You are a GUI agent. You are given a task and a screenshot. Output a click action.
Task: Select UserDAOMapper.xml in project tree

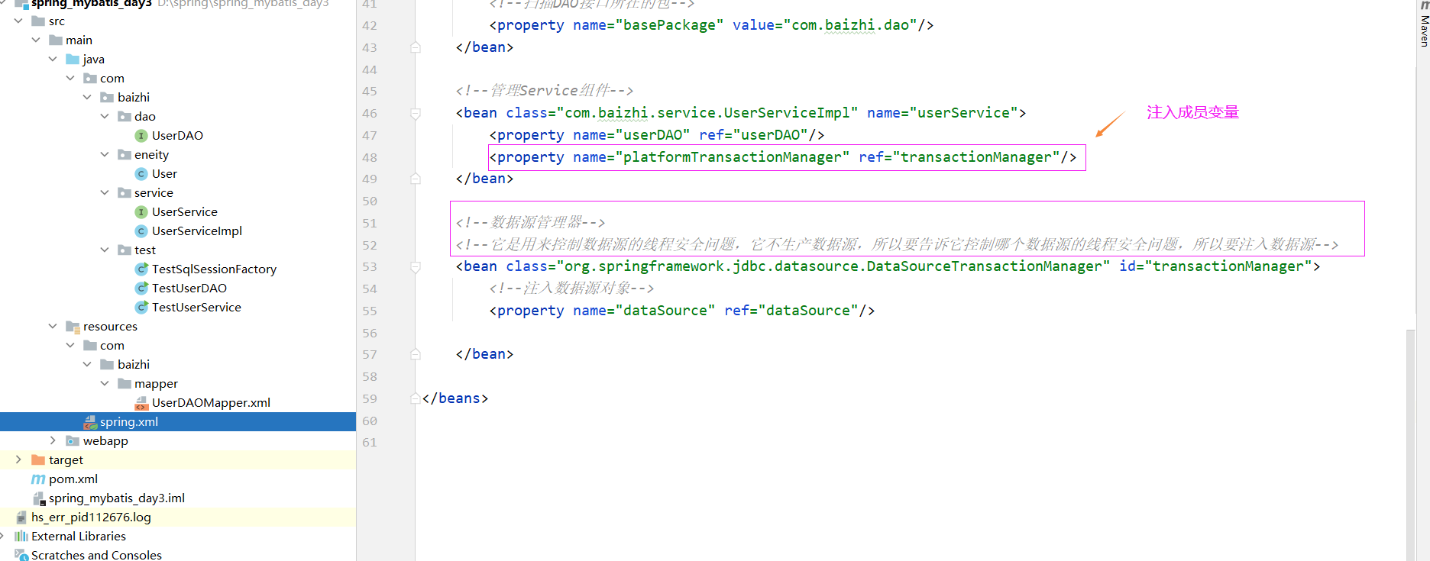(x=211, y=402)
